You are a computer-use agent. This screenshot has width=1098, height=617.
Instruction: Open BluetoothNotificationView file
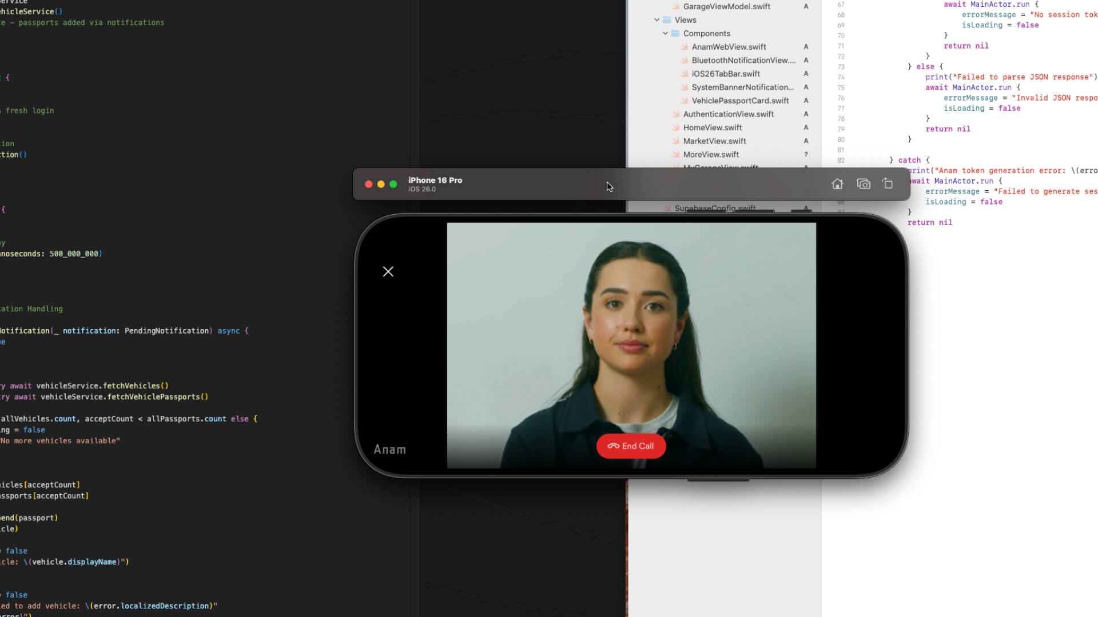tap(743, 61)
